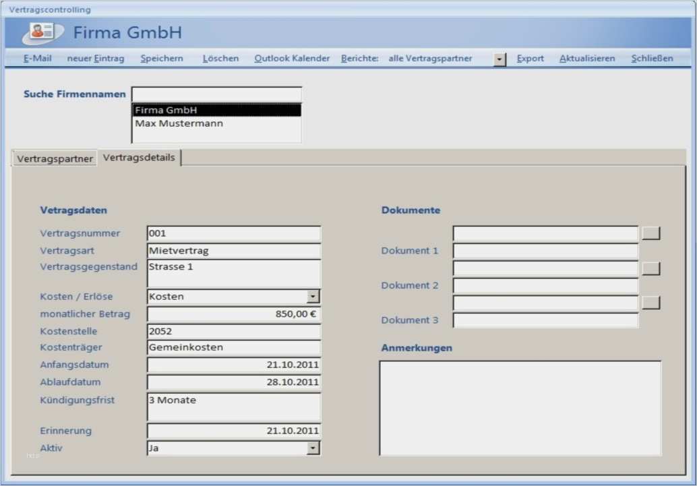Click E-Mail in the toolbar
697x486 pixels.
38,59
